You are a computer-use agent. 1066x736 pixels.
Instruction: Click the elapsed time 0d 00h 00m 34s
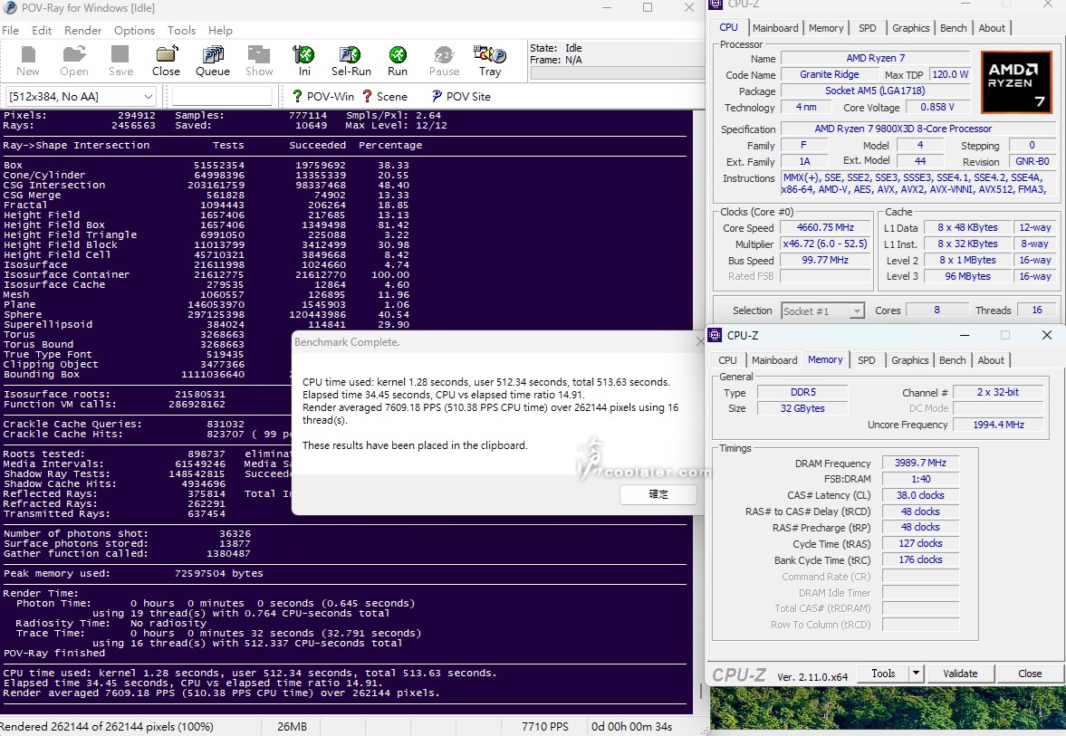click(x=631, y=726)
